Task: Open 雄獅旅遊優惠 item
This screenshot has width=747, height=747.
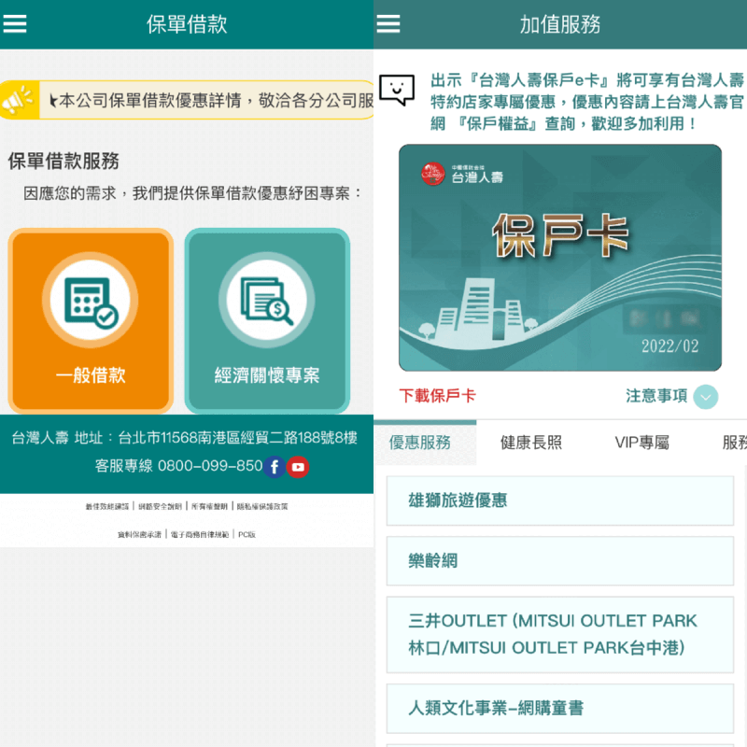Action: pyautogui.click(x=559, y=500)
